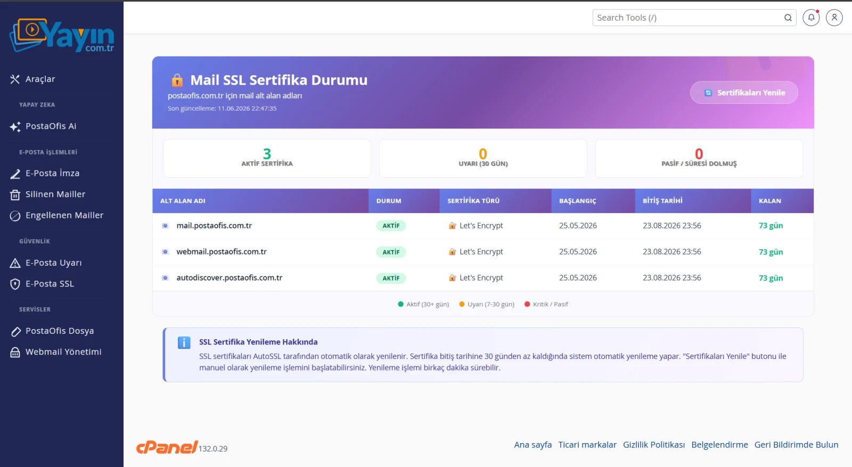The image size is (852, 467).
Task: Click the padlock icon in Mail SSL header
Action: tap(177, 80)
